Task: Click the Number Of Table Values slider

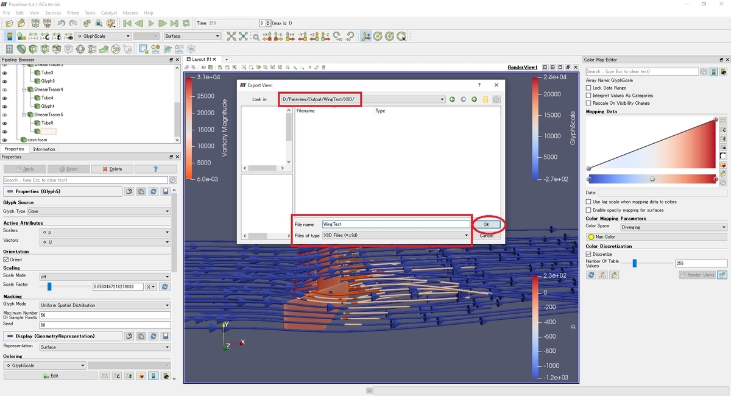Action: (647, 263)
